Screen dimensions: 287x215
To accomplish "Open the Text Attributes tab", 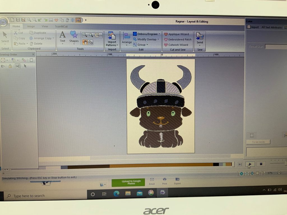I will pyautogui.click(x=272, y=27).
